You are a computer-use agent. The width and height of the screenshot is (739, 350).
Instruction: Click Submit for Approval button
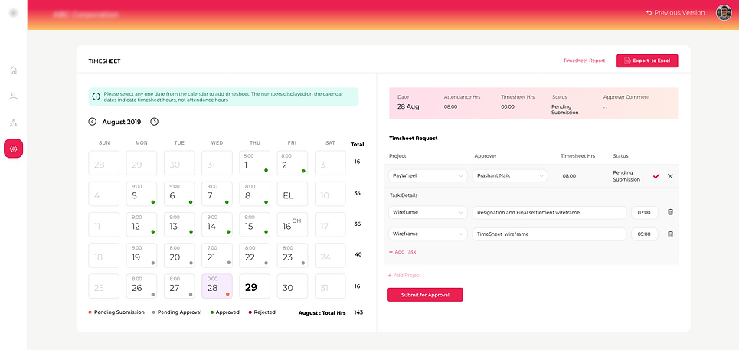pos(425,295)
